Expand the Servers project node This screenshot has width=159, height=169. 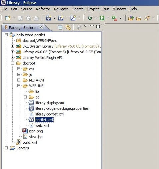click(x=6, y=148)
